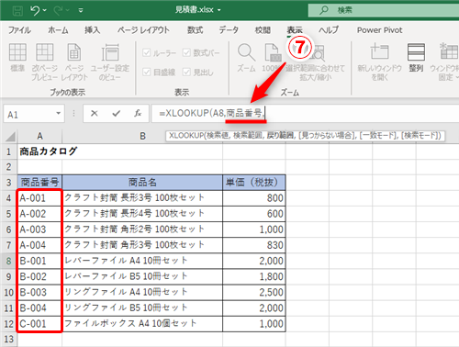Click cell A-001

click(39, 198)
